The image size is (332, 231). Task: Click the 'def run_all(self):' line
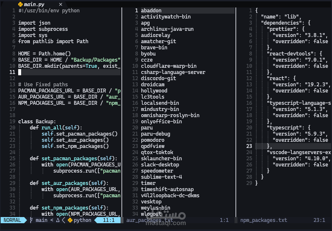tap(56, 128)
